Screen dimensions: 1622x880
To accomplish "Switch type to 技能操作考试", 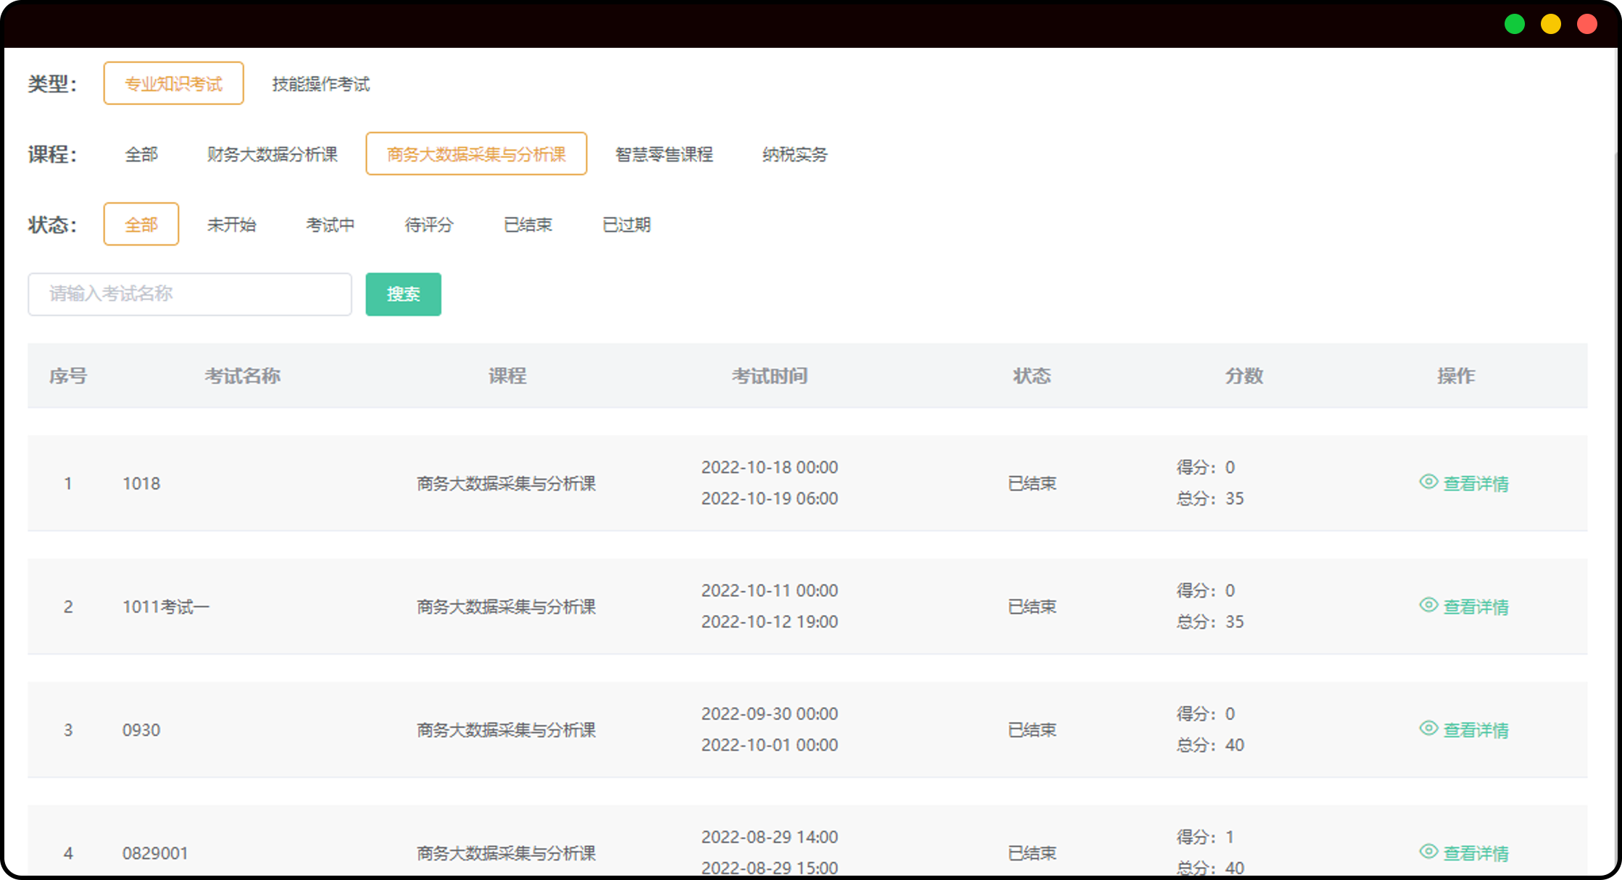I will point(321,84).
